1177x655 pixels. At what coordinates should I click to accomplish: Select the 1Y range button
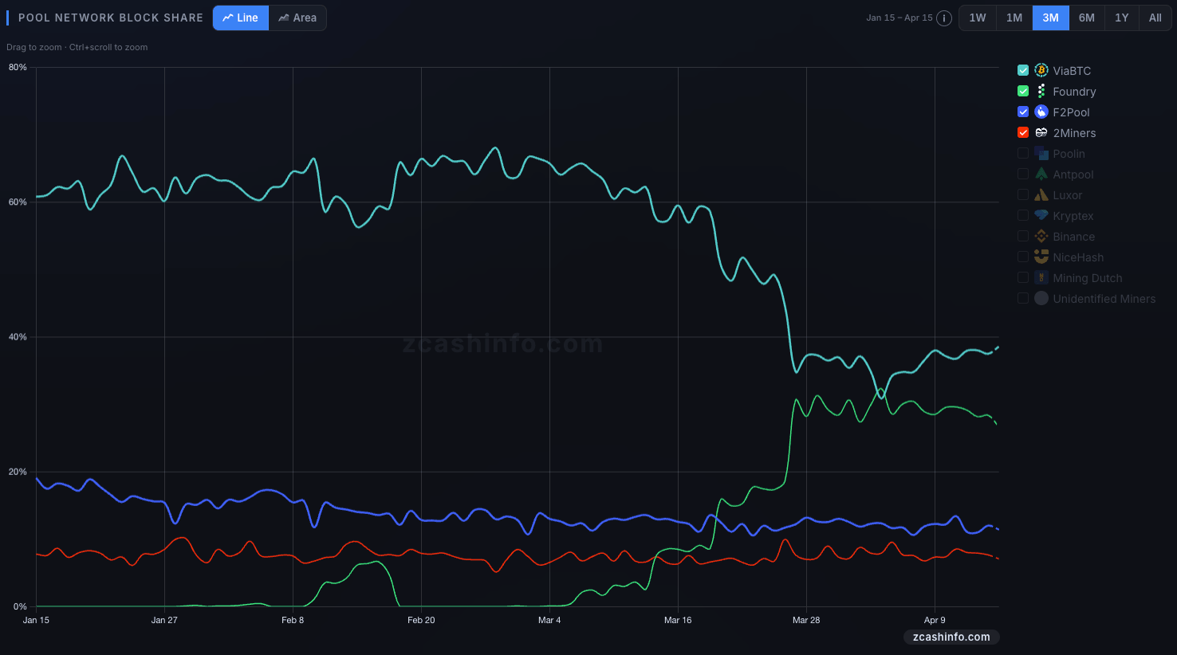(1122, 18)
